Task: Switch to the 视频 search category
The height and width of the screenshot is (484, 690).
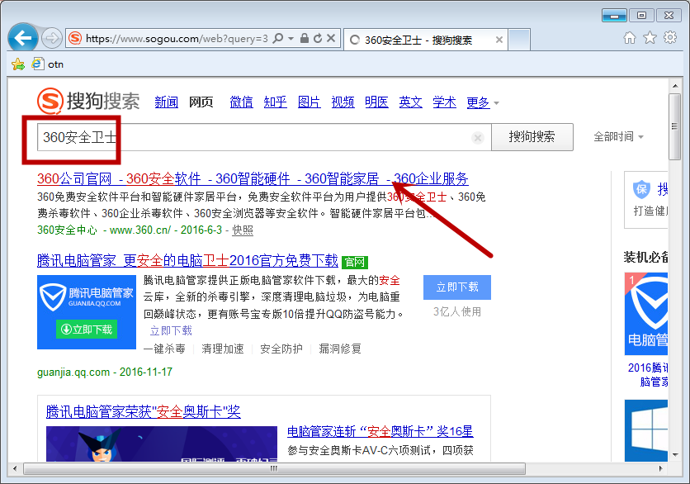Action: pos(343,102)
